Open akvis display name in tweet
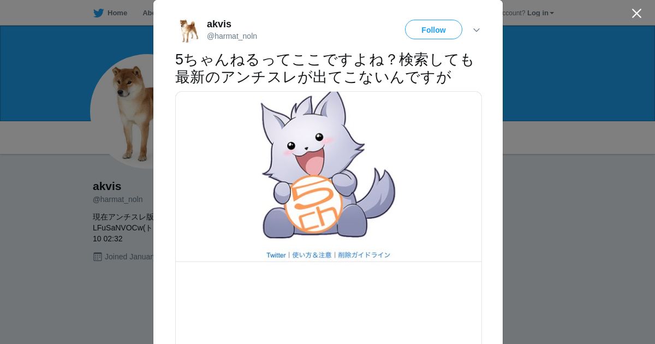 219,24
